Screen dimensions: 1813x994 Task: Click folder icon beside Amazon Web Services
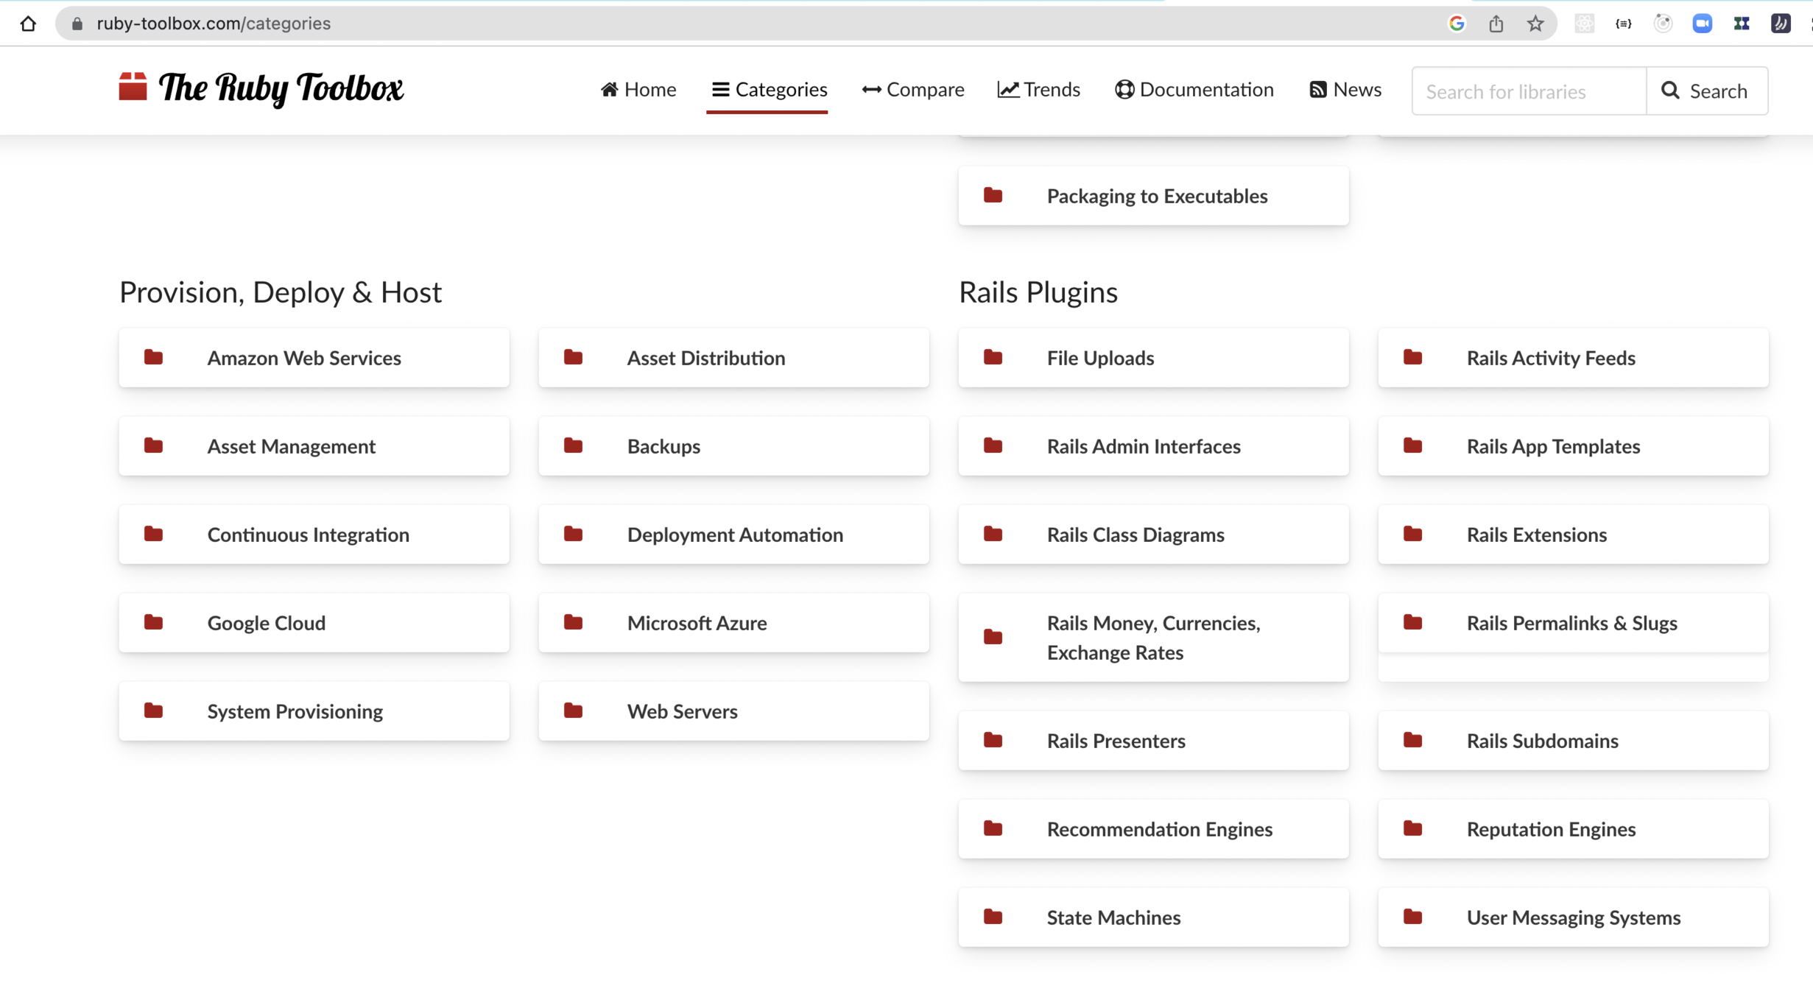[x=153, y=358]
